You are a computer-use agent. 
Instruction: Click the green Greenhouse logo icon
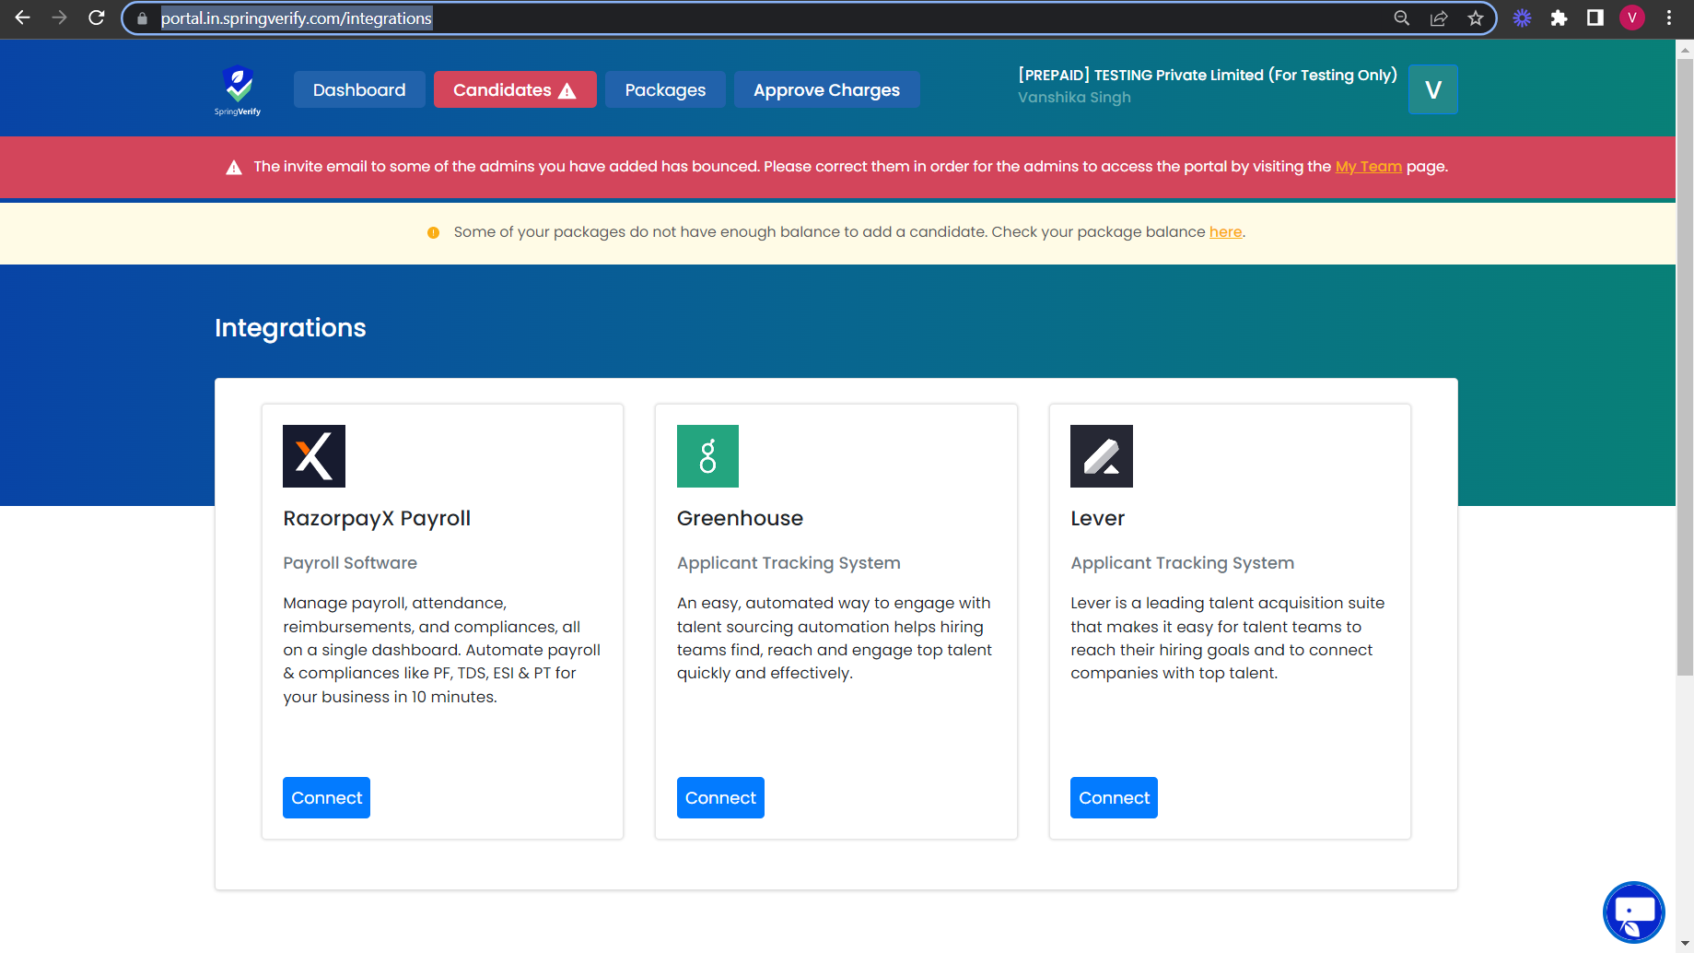(x=707, y=456)
